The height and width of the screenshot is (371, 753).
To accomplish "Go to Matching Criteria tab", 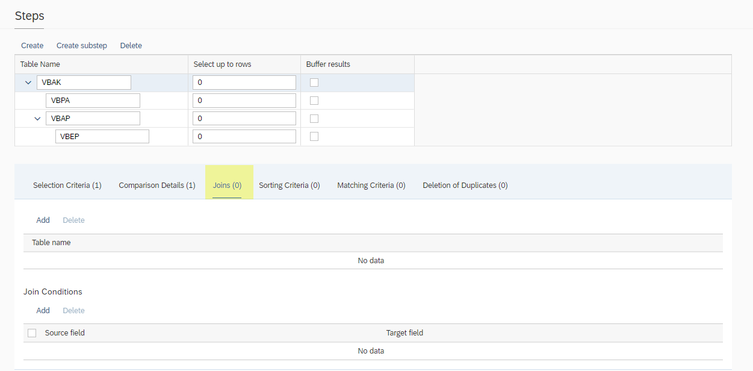I will click(x=371, y=185).
